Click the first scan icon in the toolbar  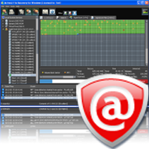5,12
